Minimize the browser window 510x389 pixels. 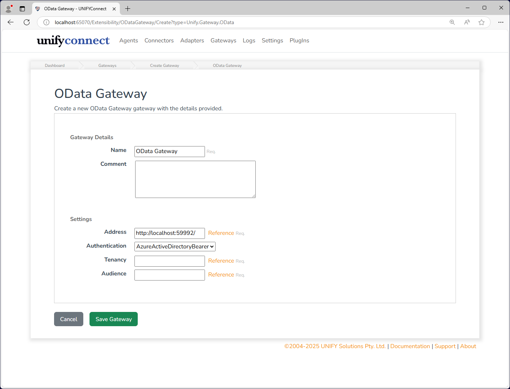468,8
